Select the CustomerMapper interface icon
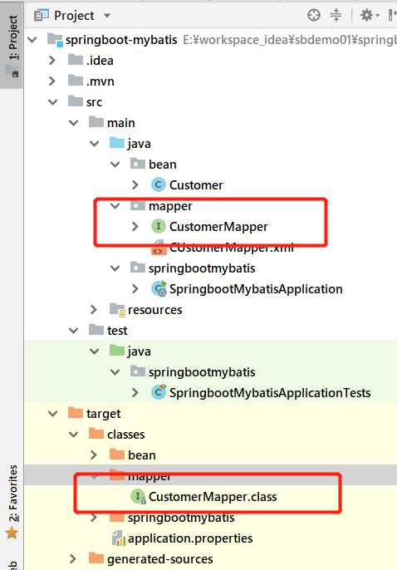This screenshot has height=570, width=397. [x=159, y=227]
